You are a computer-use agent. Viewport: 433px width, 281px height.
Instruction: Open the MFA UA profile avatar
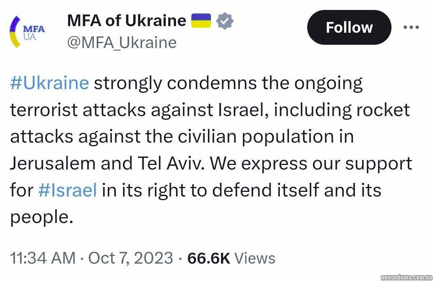tap(27, 32)
